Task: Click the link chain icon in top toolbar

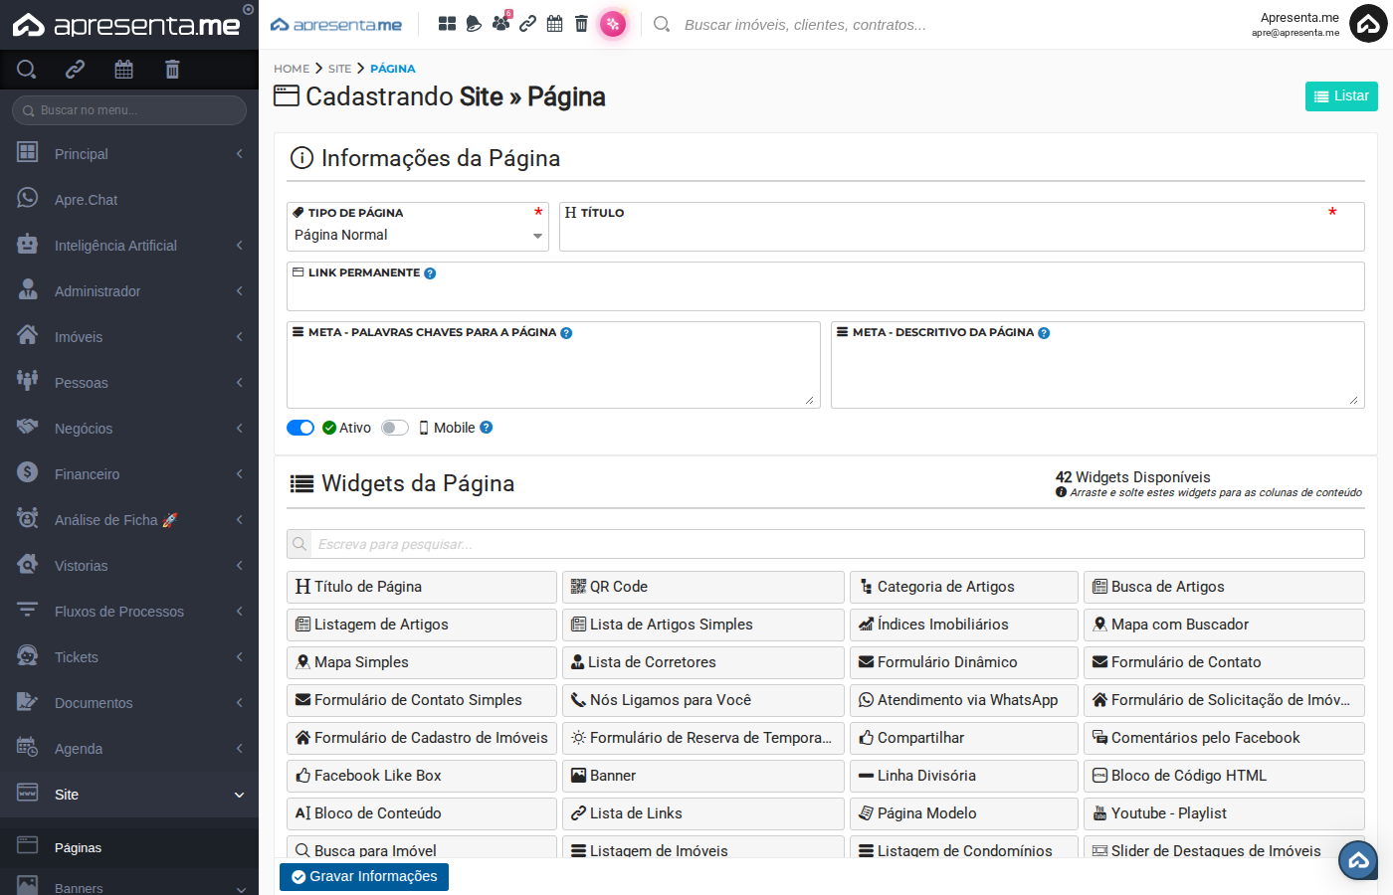Action: click(x=527, y=24)
